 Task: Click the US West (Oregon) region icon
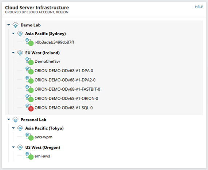(20, 148)
